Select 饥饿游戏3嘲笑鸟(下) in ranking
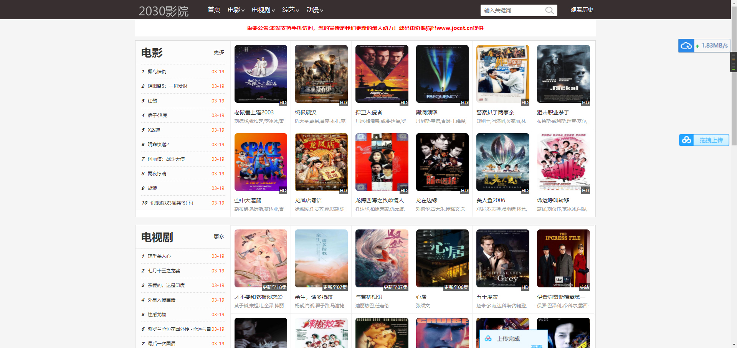Viewport: 737px width, 348px height. [x=172, y=203]
